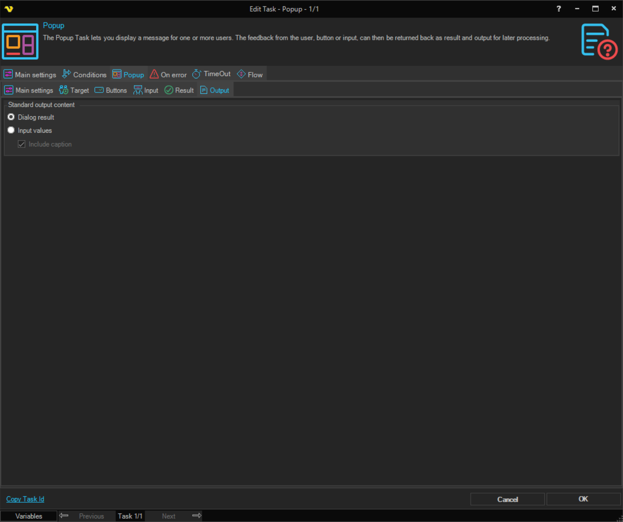Click the Target sub-tab icon
The height and width of the screenshot is (522, 623).
(64, 90)
